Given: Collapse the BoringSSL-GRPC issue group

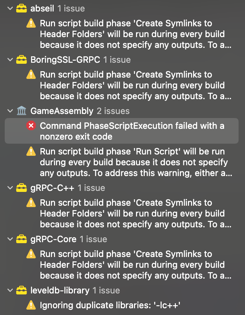Looking at the screenshot, I should [9, 60].
